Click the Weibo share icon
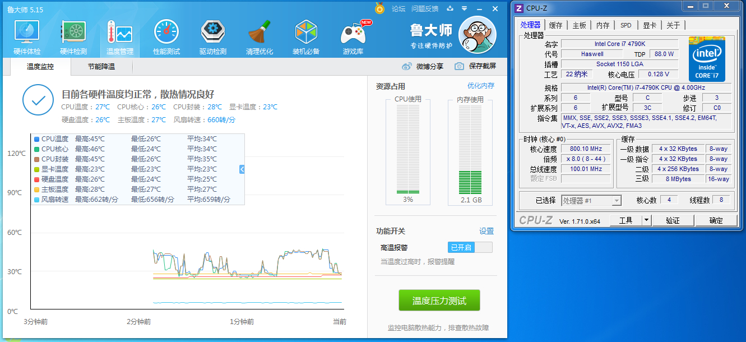This screenshot has height=342, width=746. [407, 66]
